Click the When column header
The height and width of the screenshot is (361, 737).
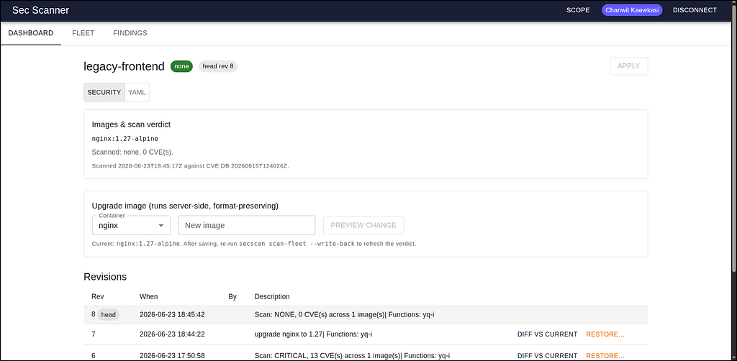pos(148,297)
